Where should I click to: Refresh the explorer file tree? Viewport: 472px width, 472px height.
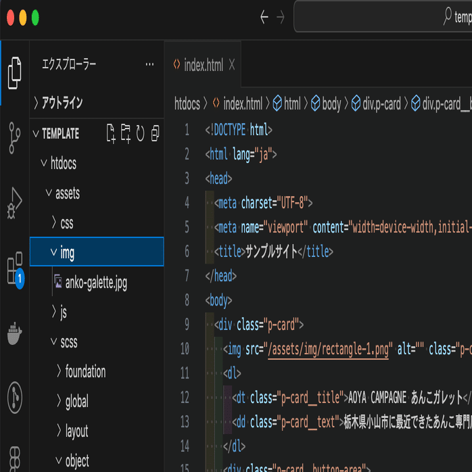[140, 133]
